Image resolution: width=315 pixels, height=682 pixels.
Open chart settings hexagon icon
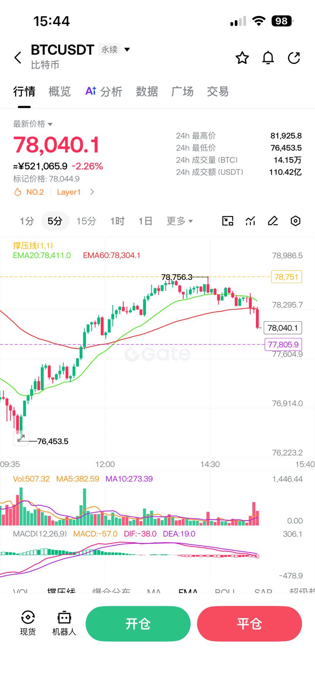(296, 221)
